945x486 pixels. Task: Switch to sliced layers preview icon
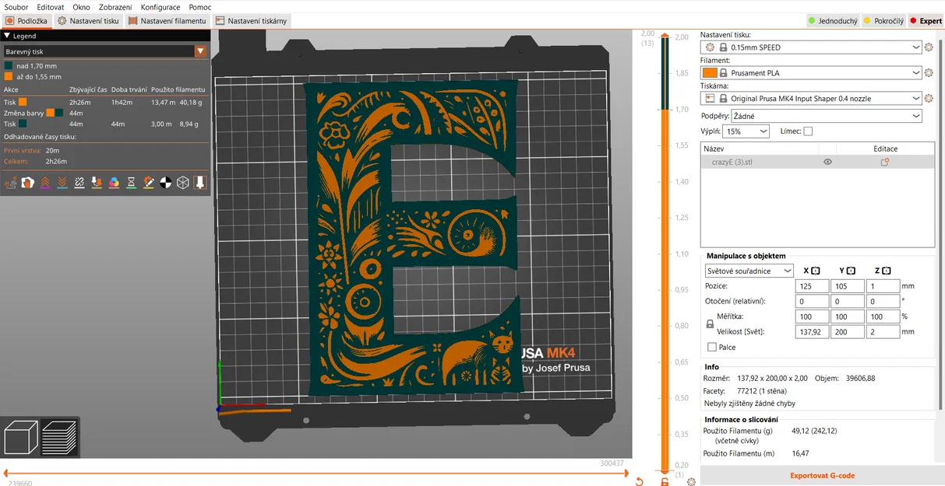tap(59, 437)
